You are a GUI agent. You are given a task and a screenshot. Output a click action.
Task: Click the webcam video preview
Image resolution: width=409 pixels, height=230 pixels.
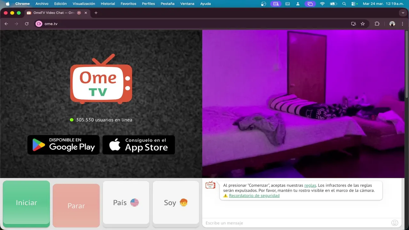coord(303,104)
